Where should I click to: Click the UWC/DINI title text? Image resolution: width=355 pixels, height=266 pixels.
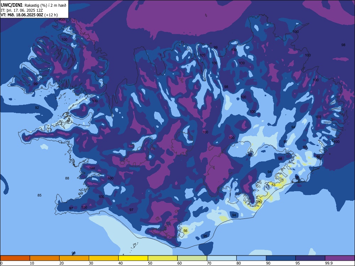click(11, 5)
